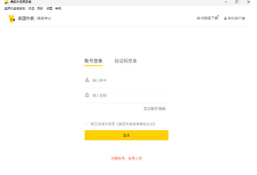Click the 刷新 menu item

click(x=40, y=8)
